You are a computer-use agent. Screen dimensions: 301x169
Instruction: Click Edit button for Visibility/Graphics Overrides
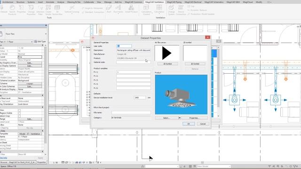[x=30, y=63]
